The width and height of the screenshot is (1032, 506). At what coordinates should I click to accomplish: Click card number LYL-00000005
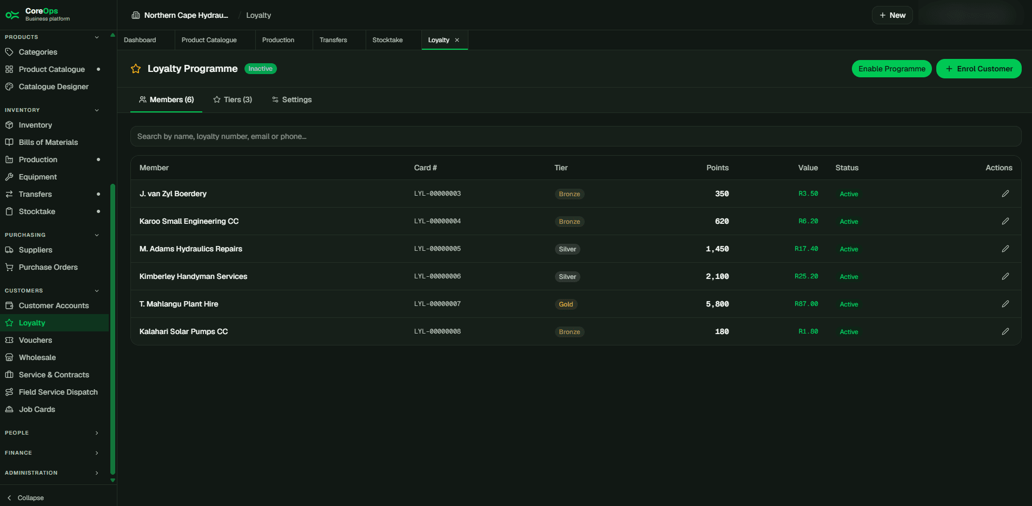[438, 249]
